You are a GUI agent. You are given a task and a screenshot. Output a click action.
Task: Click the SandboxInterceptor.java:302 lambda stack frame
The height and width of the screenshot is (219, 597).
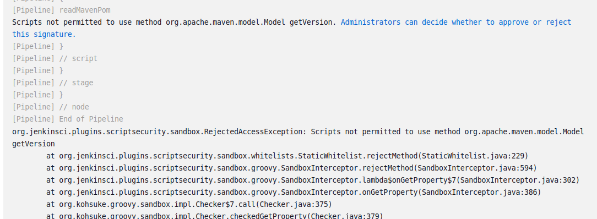point(313,180)
